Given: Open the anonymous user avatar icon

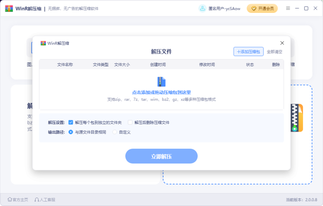Looking at the screenshot, I should point(202,9).
